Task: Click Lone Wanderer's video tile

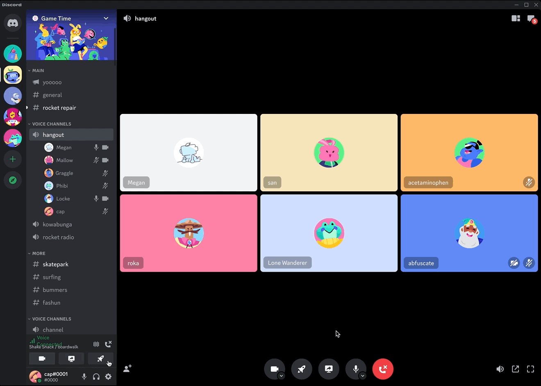Action: (x=329, y=233)
